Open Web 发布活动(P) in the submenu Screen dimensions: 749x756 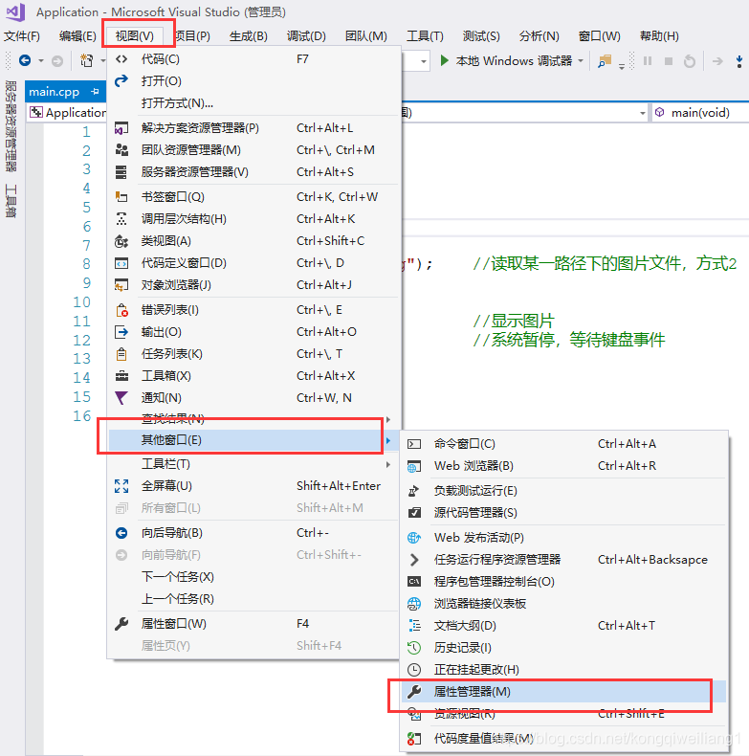(564, 537)
